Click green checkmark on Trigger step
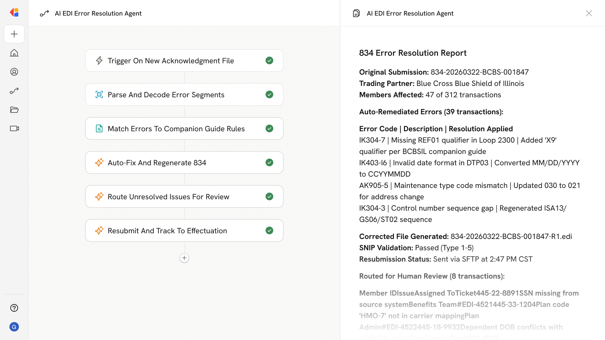This screenshot has height=340, width=605. pyautogui.click(x=269, y=60)
